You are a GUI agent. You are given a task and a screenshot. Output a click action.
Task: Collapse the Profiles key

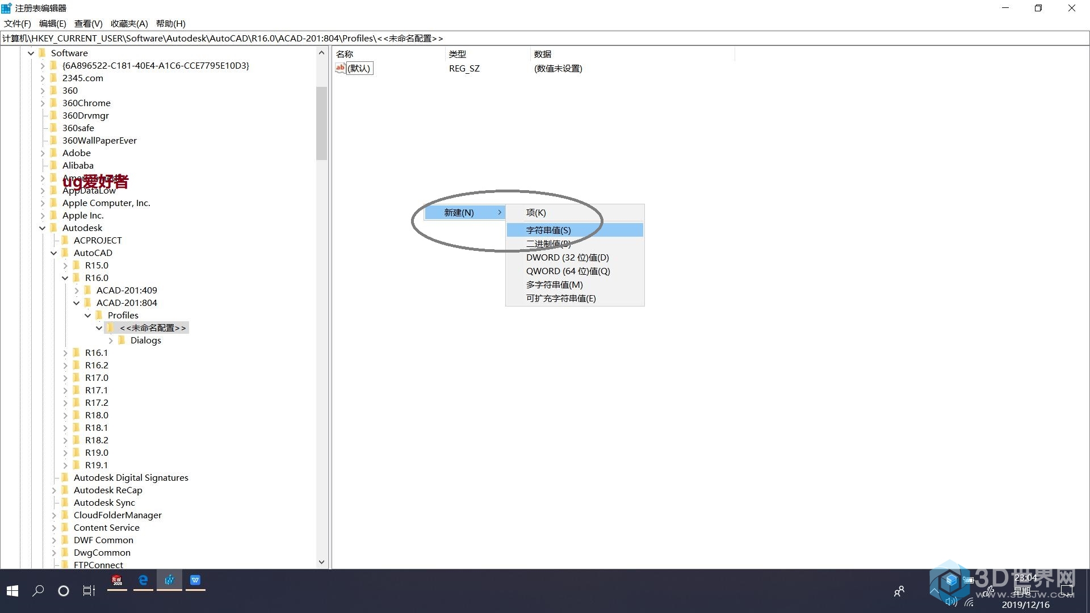coord(87,315)
